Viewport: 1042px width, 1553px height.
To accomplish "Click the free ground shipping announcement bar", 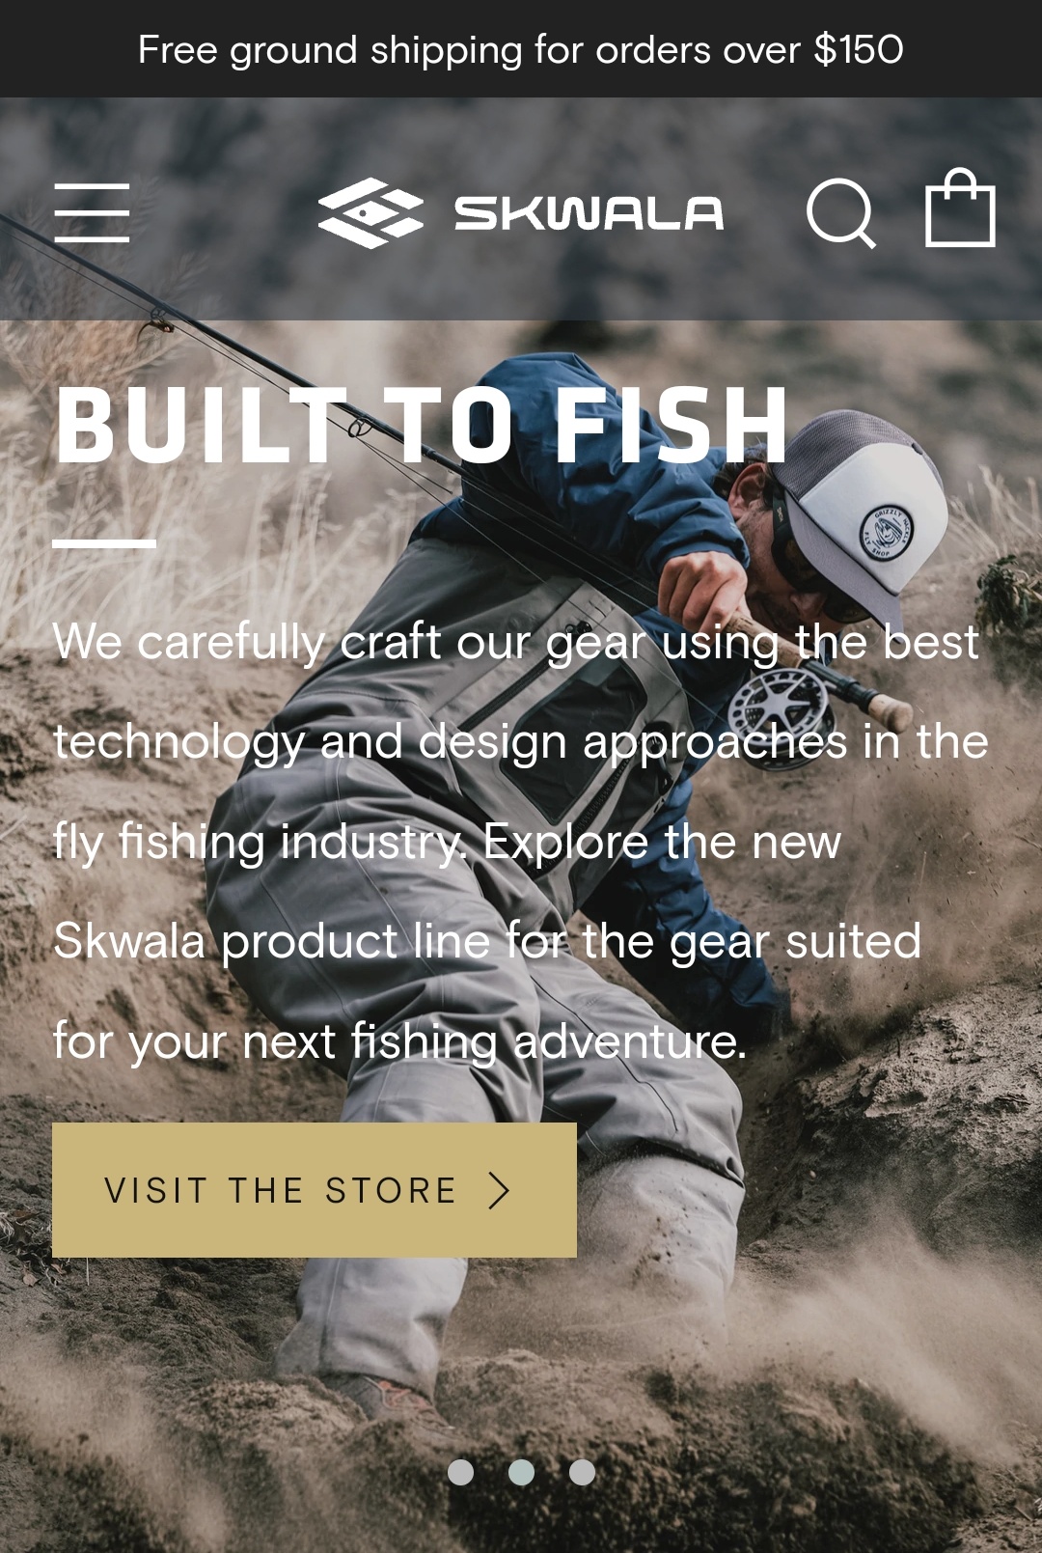I will pos(521,49).
